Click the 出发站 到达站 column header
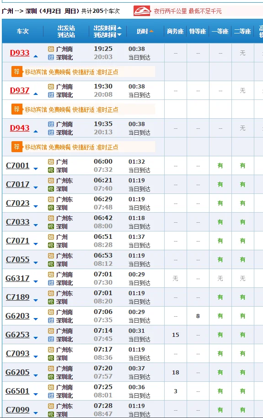 coord(66,31)
